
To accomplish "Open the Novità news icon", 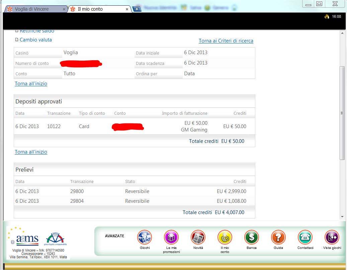I will (x=198, y=237).
